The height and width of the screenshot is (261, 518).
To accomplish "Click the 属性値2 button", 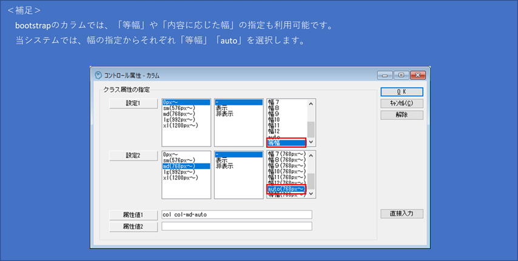I will (x=132, y=226).
